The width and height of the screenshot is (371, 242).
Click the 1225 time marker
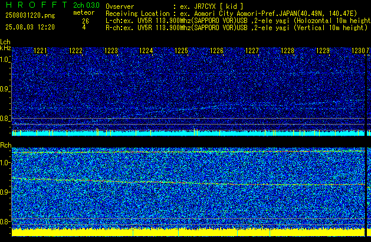click(182, 51)
